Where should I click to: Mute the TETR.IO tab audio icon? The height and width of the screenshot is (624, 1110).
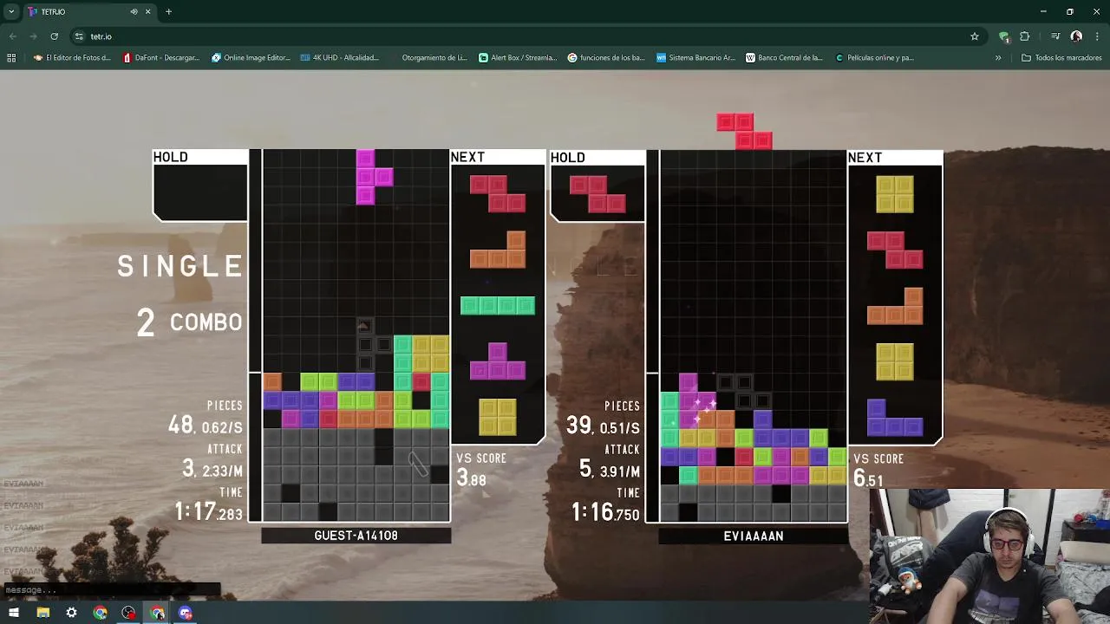tap(134, 11)
